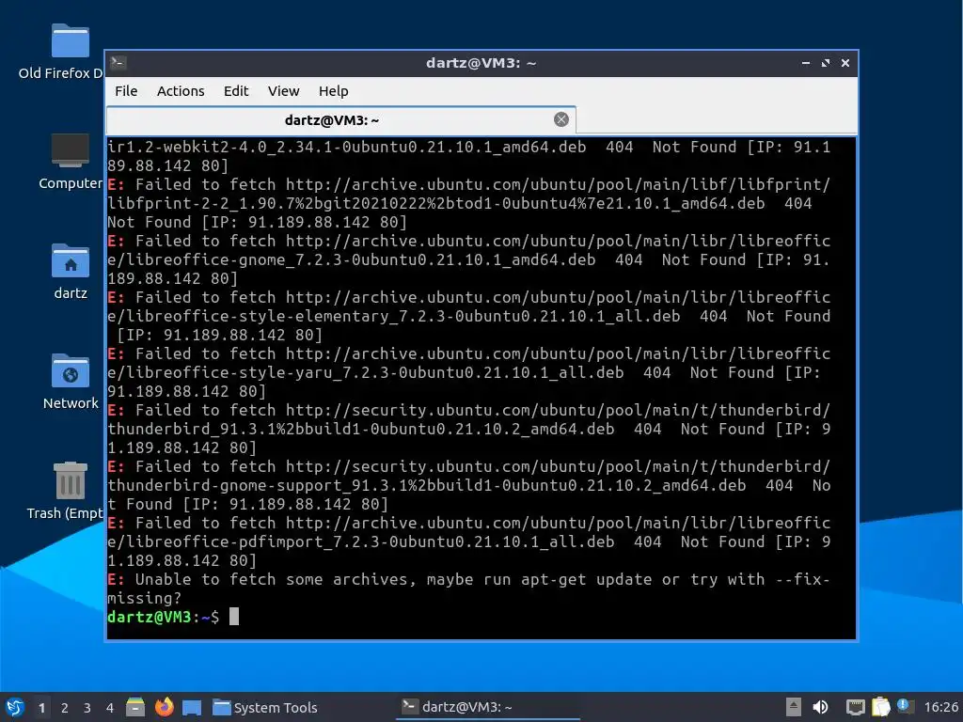Open the Old Firefox Data desktop folder

pos(61,52)
